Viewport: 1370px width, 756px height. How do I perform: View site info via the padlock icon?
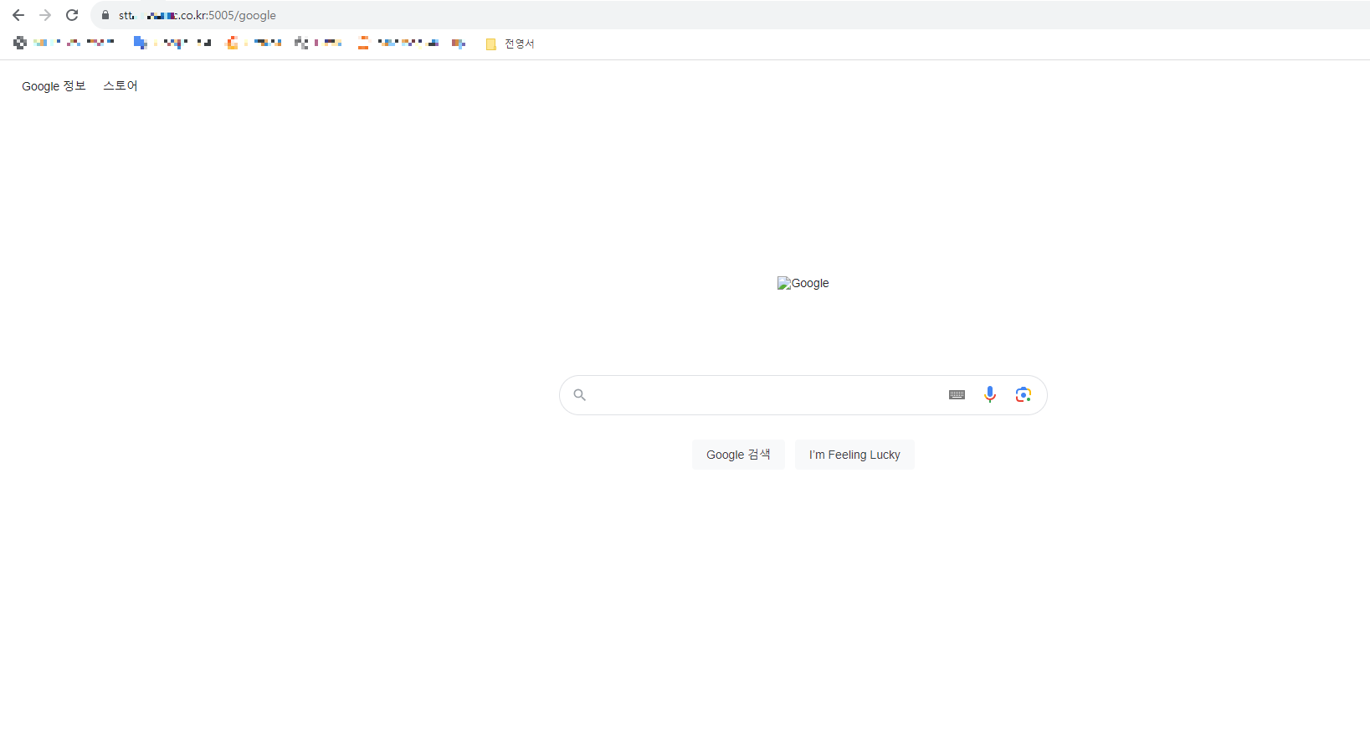tap(105, 15)
